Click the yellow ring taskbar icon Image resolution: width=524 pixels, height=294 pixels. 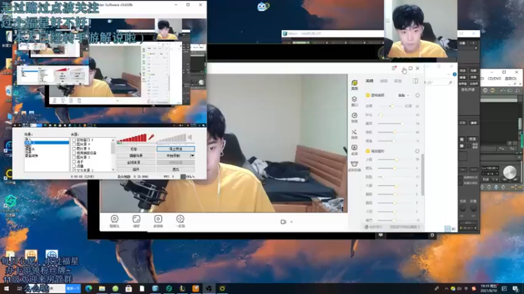tap(222, 288)
